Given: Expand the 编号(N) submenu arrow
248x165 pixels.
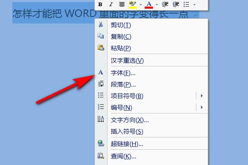Looking at the screenshot, I should coord(202,107).
